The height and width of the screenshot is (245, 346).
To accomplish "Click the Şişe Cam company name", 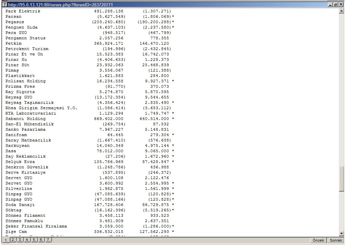I will (x=16, y=232).
